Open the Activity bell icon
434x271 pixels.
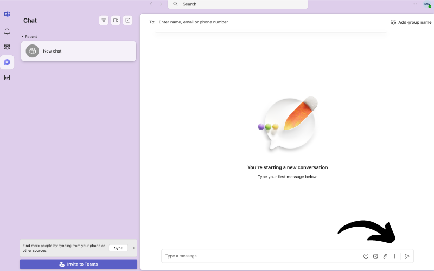tap(7, 31)
